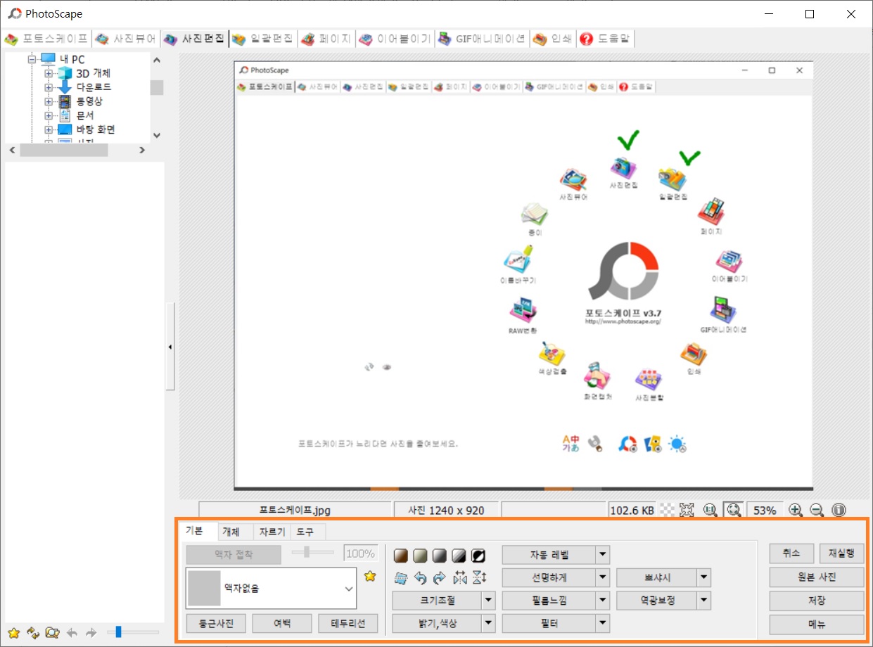Click the zoom in magnifier icon
873x647 pixels.
pyautogui.click(x=796, y=510)
